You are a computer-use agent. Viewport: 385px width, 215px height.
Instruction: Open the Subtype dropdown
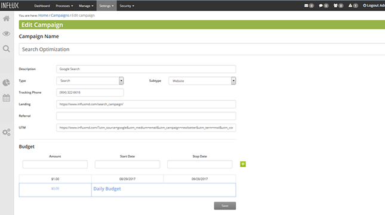(202, 81)
